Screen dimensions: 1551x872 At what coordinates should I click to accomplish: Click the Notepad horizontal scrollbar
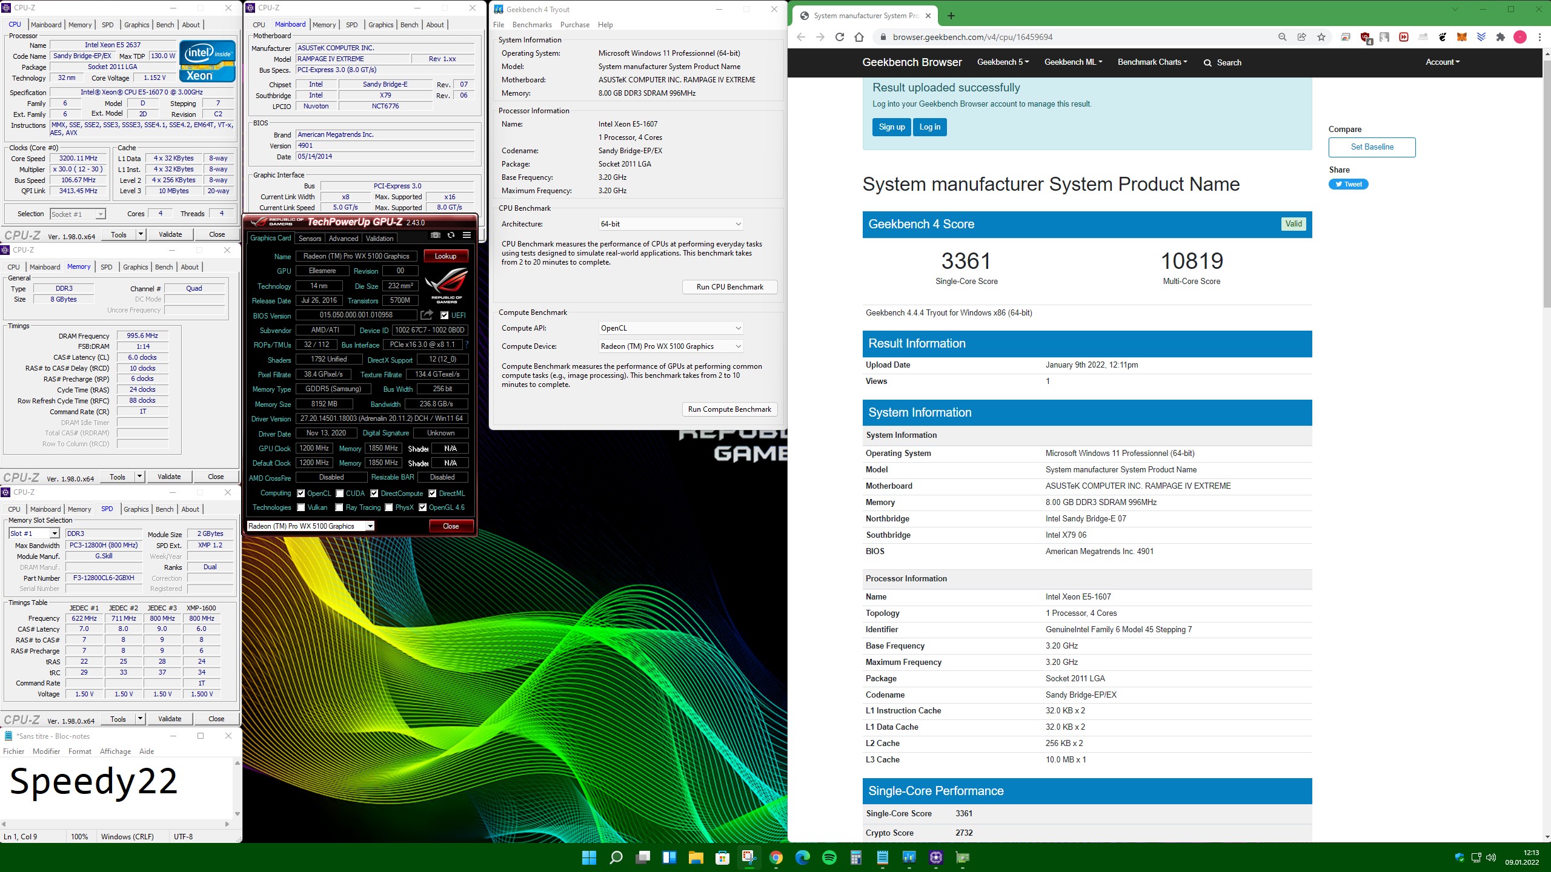[116, 824]
